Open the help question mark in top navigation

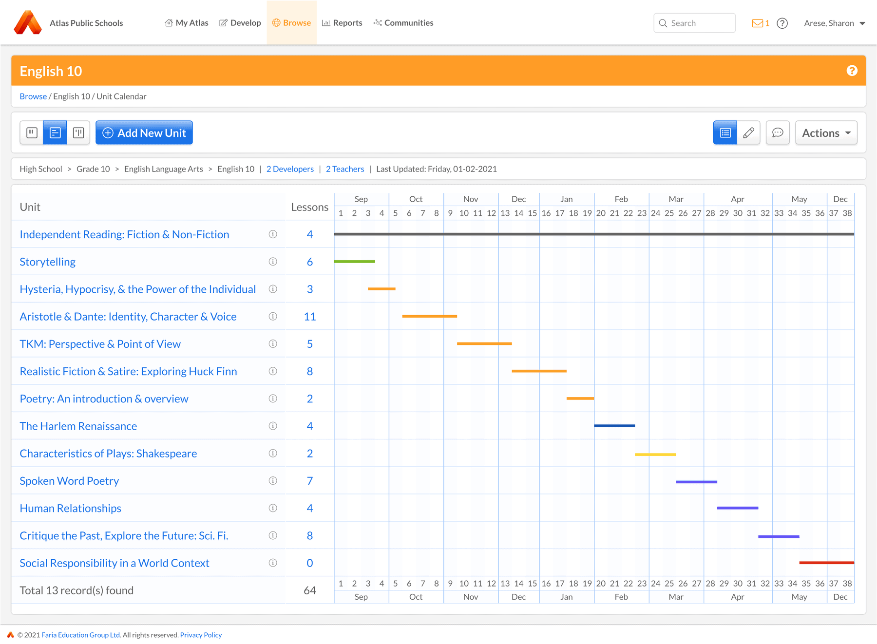tap(782, 23)
